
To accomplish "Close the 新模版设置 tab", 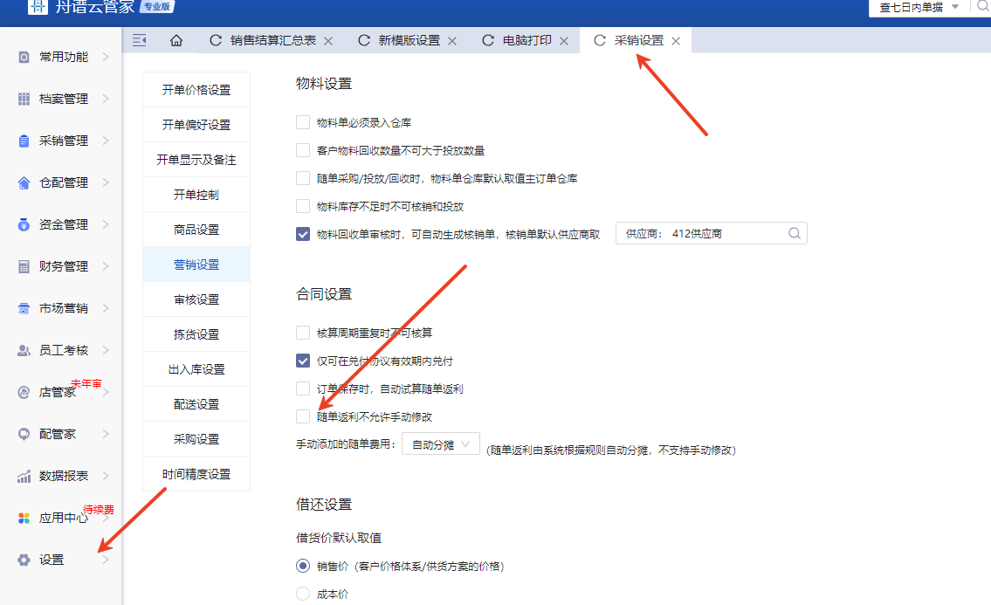I will (452, 41).
